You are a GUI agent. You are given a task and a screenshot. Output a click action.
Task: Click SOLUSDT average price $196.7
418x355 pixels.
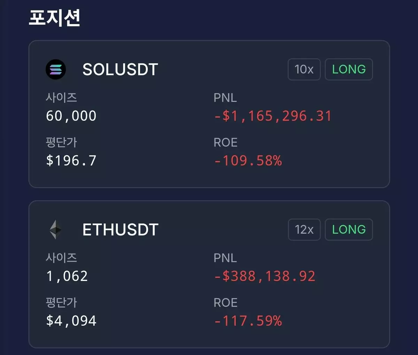click(71, 161)
